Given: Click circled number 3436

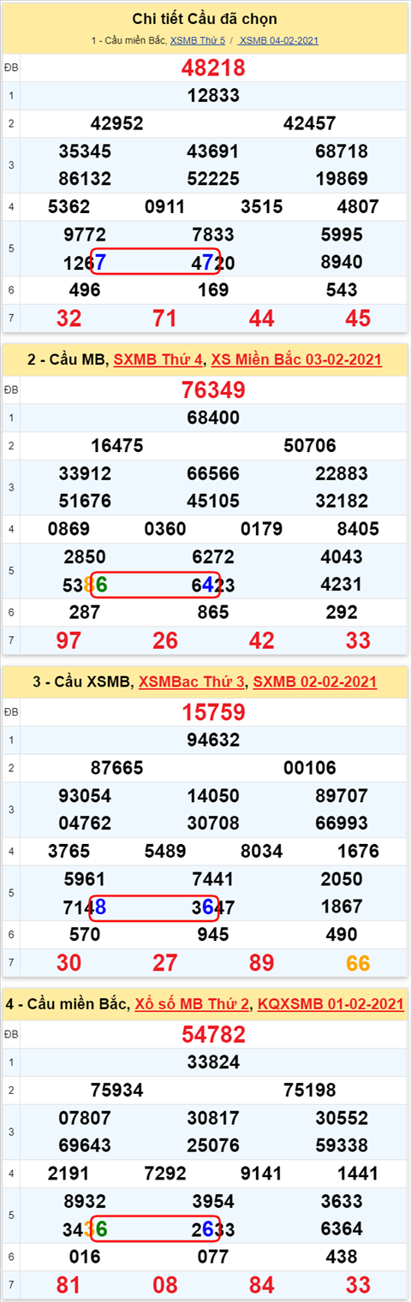Looking at the screenshot, I should coord(85,1229).
